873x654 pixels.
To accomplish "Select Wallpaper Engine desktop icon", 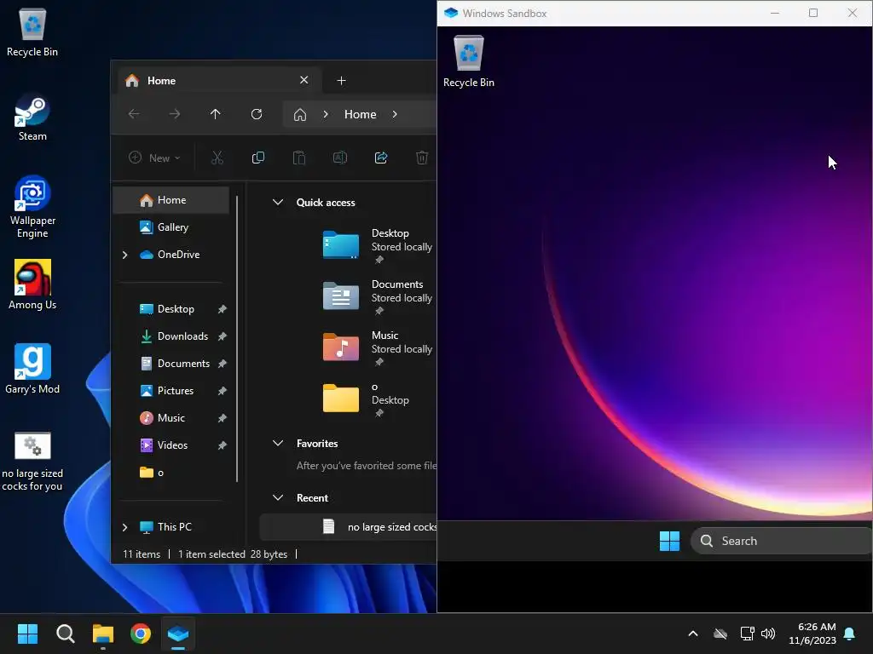I will pyautogui.click(x=32, y=207).
